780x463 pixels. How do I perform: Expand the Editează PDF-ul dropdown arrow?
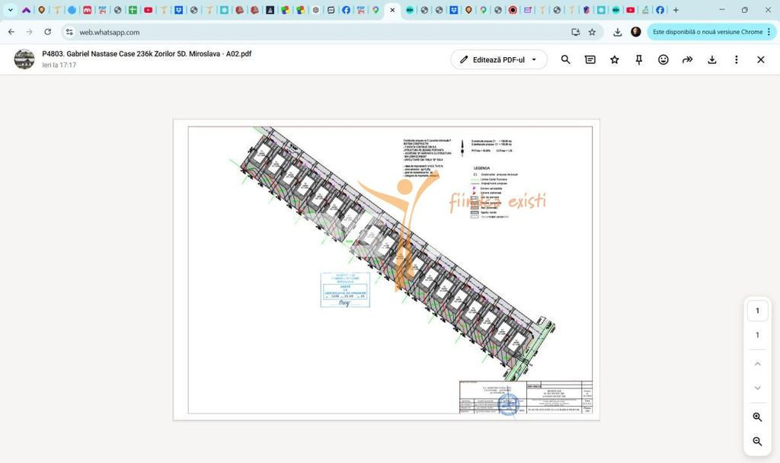534,59
